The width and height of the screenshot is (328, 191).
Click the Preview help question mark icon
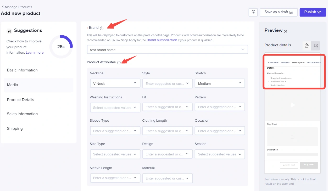(x=285, y=31)
